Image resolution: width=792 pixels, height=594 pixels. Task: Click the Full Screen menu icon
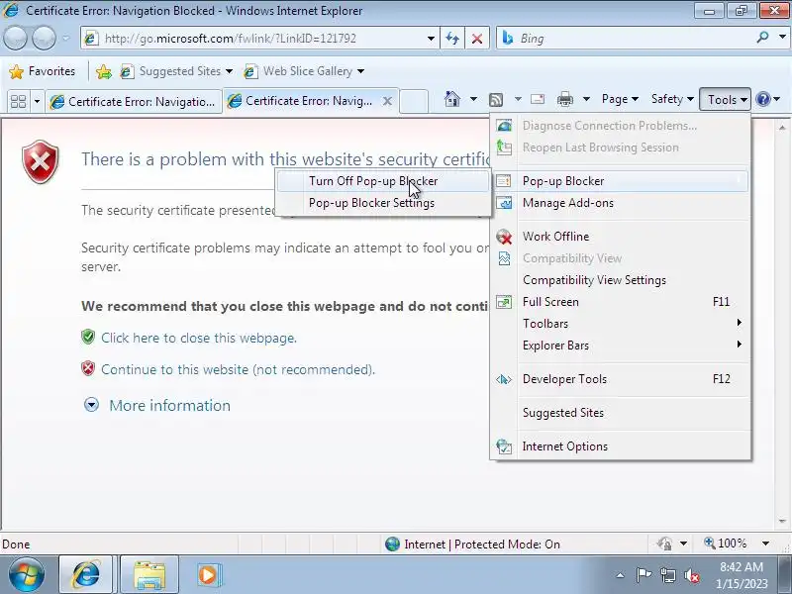point(504,302)
